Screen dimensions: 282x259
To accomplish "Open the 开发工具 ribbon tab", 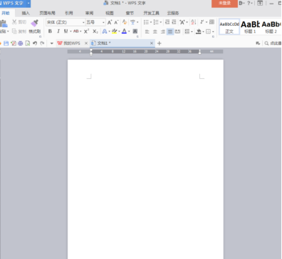I will click(152, 13).
